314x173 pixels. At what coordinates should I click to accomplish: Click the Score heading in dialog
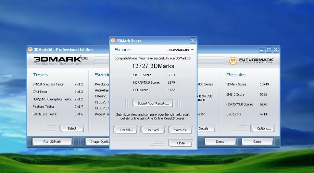click(x=123, y=50)
